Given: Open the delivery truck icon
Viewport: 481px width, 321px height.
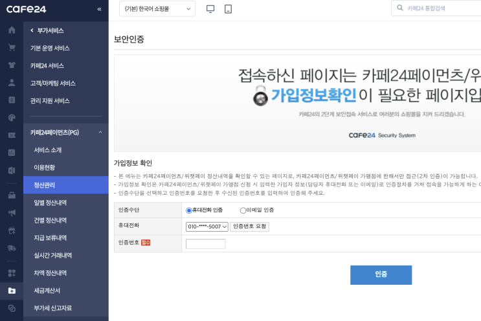Looking at the screenshot, I should coord(12,248).
